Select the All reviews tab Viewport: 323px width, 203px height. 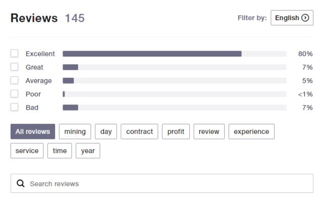tap(33, 131)
